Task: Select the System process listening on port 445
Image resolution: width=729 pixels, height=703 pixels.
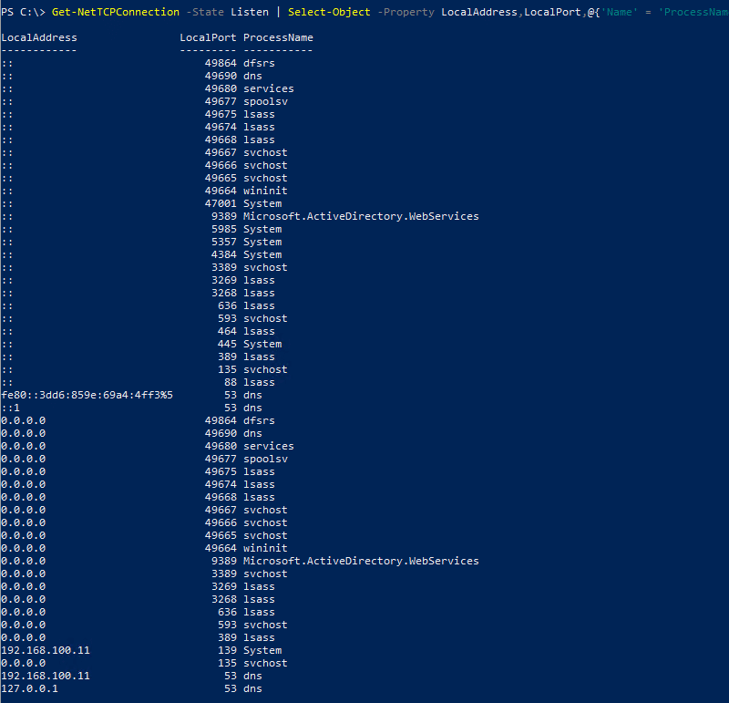Action: click(262, 344)
